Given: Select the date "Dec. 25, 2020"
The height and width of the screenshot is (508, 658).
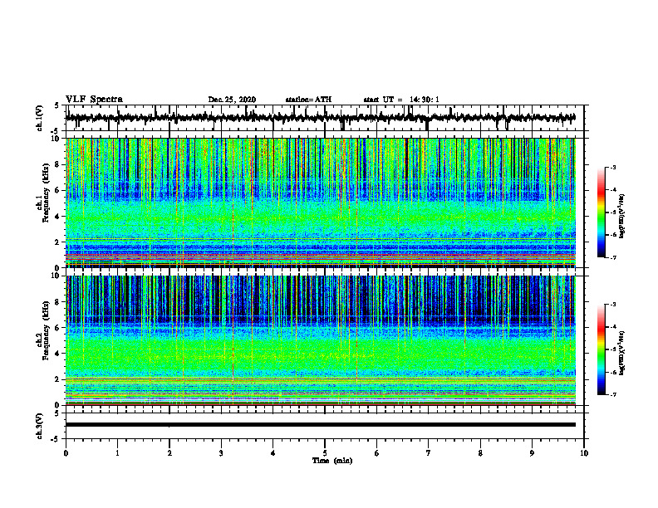Looking at the screenshot, I should click(232, 100).
